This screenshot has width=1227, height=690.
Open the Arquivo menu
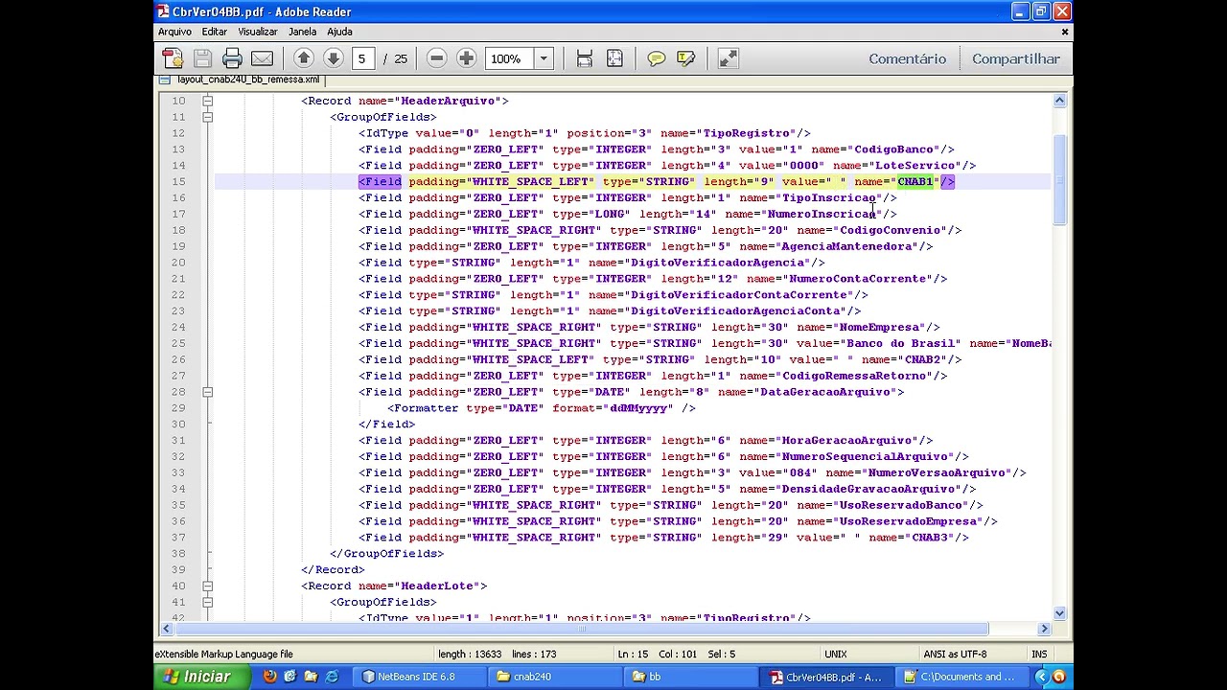tap(174, 32)
